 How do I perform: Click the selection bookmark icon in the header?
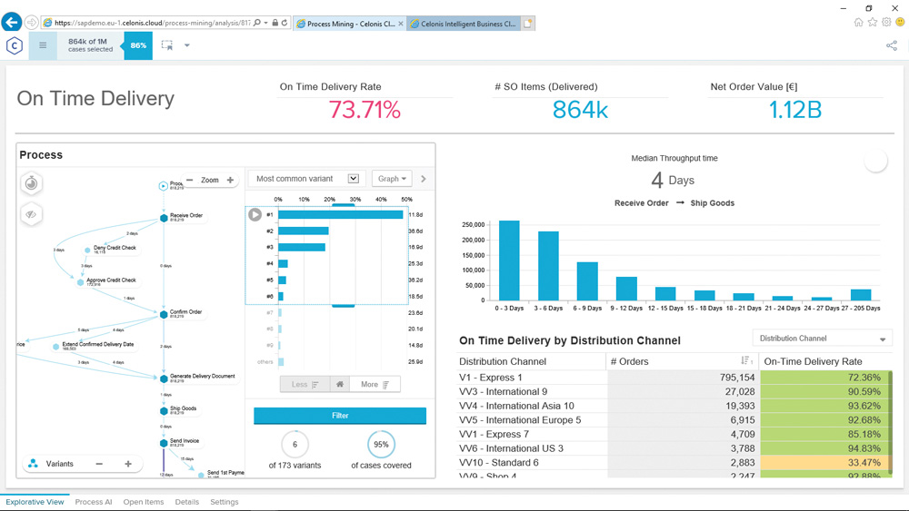point(167,45)
